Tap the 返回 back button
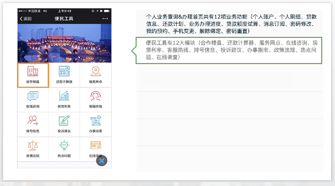Viewport: 335px width, 186px height. pos(26,19)
